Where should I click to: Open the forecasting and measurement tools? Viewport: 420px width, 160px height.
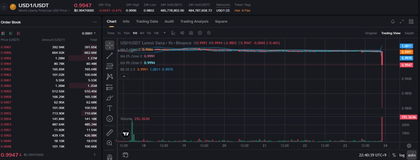(110, 87)
